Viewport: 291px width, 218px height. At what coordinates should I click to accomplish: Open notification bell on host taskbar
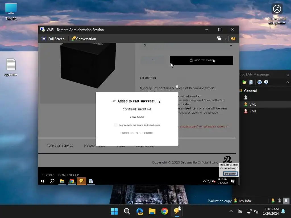pos(283,211)
